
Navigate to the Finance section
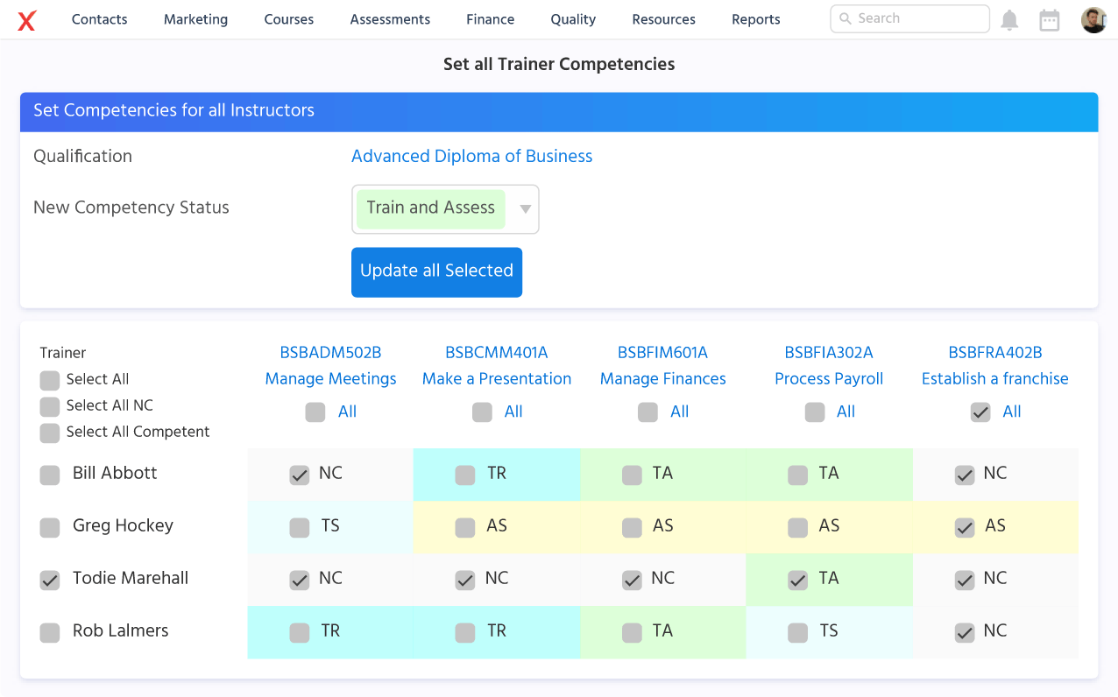coord(490,18)
